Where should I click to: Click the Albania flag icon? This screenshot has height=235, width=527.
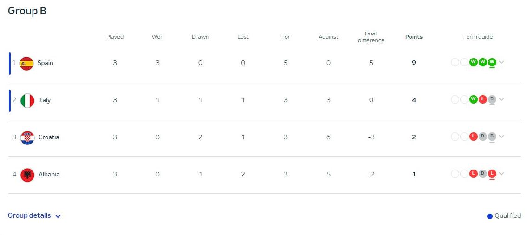[x=27, y=175]
